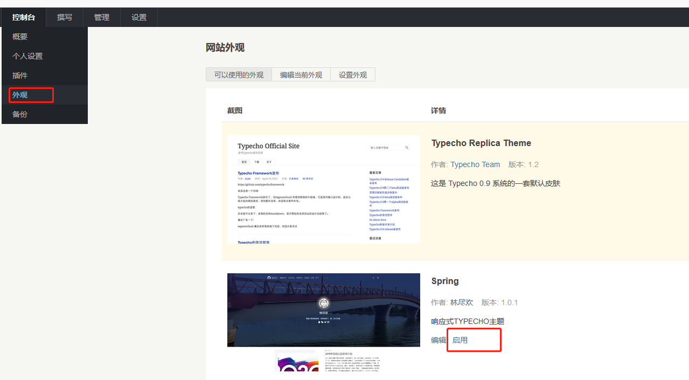Viewport: 689px width, 380px height.
Task: Click the 林尽欢 author link
Action: click(462, 302)
